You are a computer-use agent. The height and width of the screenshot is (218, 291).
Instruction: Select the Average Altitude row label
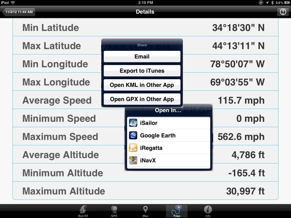pyautogui.click(x=61, y=155)
